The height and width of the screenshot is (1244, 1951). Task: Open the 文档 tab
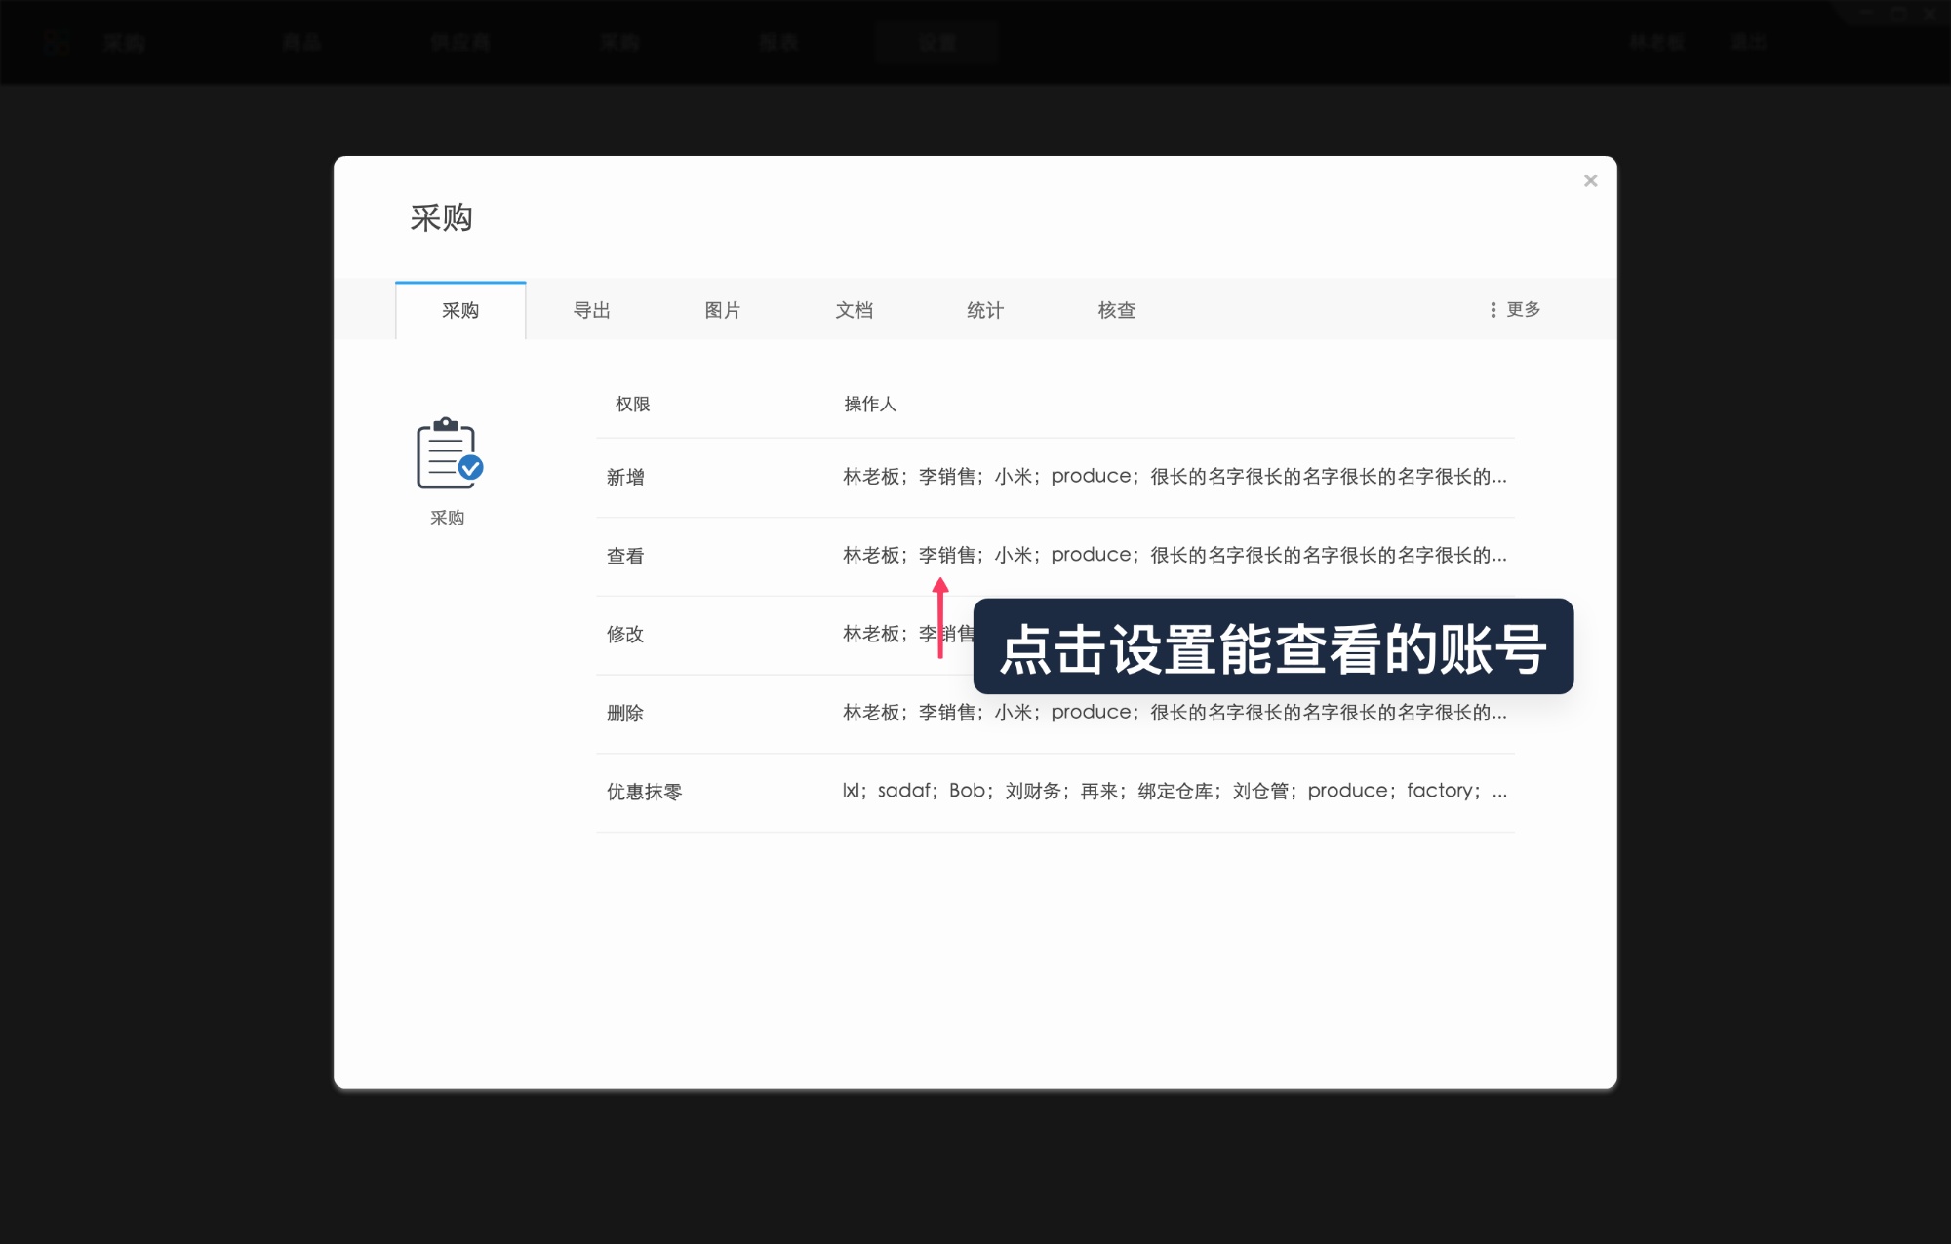855,310
